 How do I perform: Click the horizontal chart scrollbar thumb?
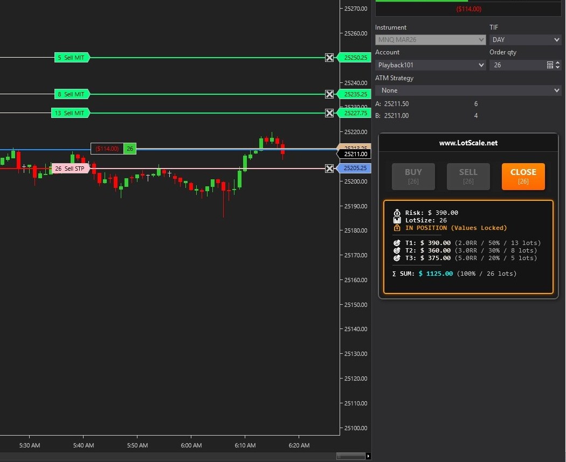point(350,455)
